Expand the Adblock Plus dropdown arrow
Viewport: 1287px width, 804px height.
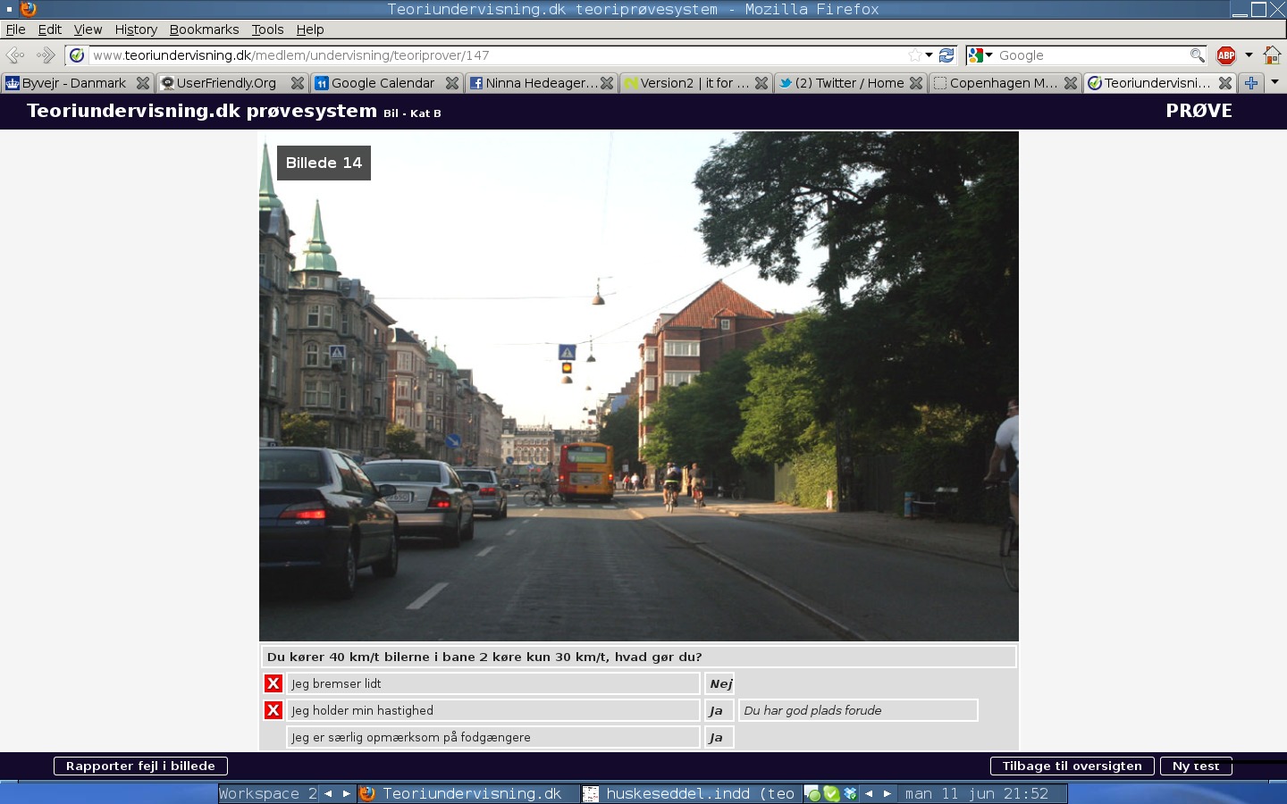click(1249, 55)
